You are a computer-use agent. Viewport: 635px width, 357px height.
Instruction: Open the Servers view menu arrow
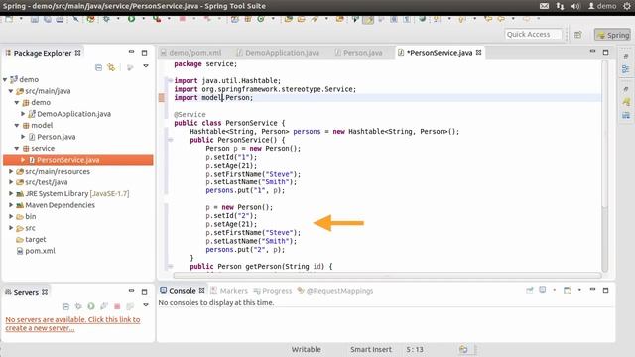coord(146,305)
